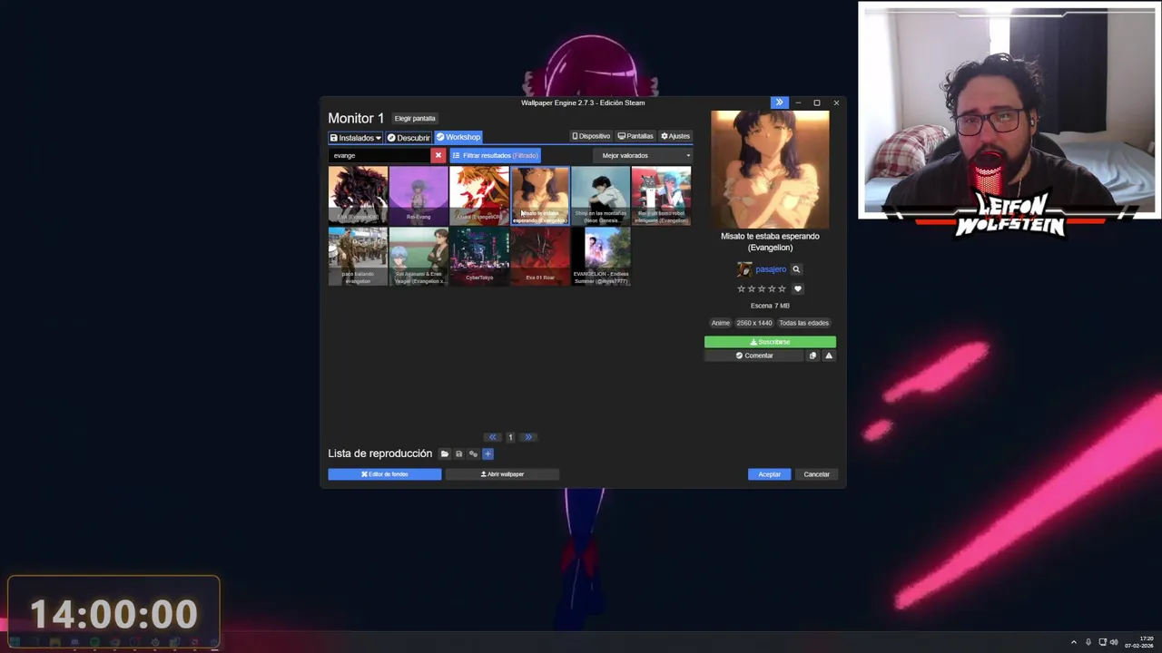Open the Editor de fondos
The image size is (1162, 653).
pyautogui.click(x=385, y=474)
